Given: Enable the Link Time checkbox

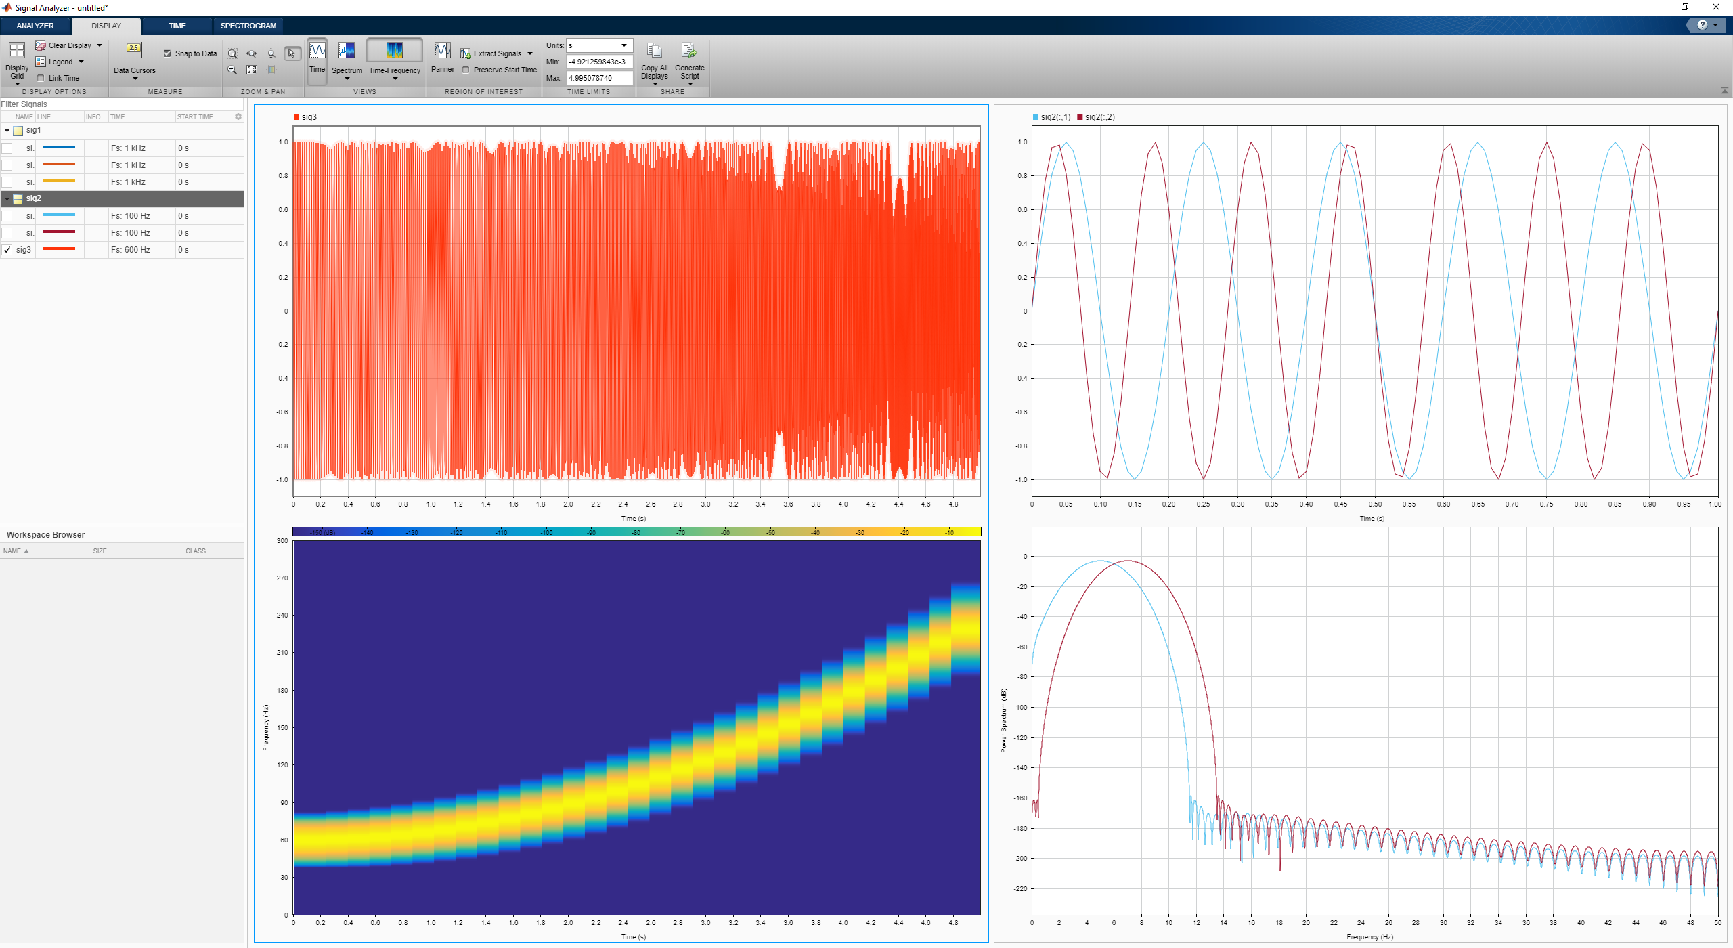Looking at the screenshot, I should [41, 78].
